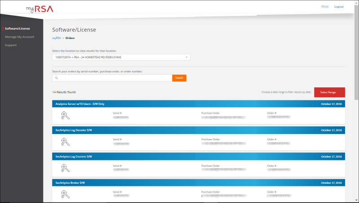Viewport: 359px width, 203px height.
Task: Click the blurred username link near Logout
Action: pyautogui.click(x=325, y=7)
